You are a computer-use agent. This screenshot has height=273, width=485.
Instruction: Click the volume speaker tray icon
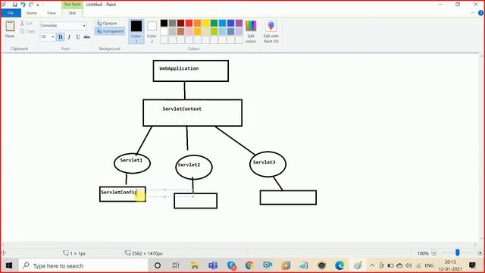coord(408,265)
